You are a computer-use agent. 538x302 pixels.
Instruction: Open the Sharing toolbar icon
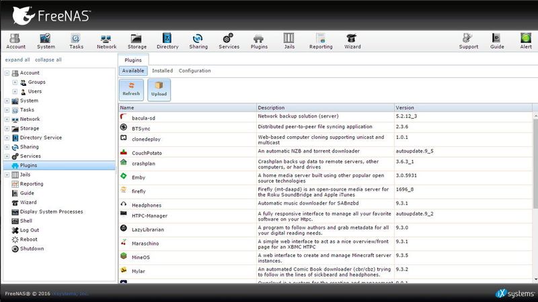tap(198, 42)
